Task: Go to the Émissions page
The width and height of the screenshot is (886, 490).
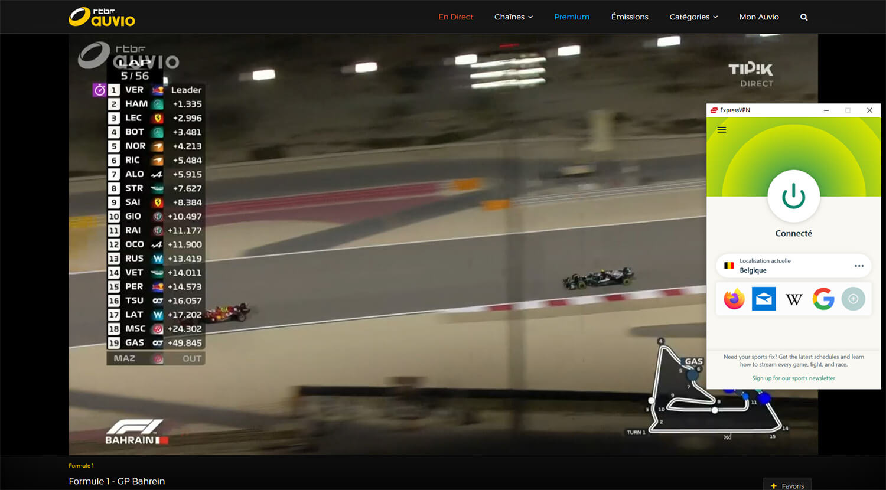Action: [x=630, y=17]
